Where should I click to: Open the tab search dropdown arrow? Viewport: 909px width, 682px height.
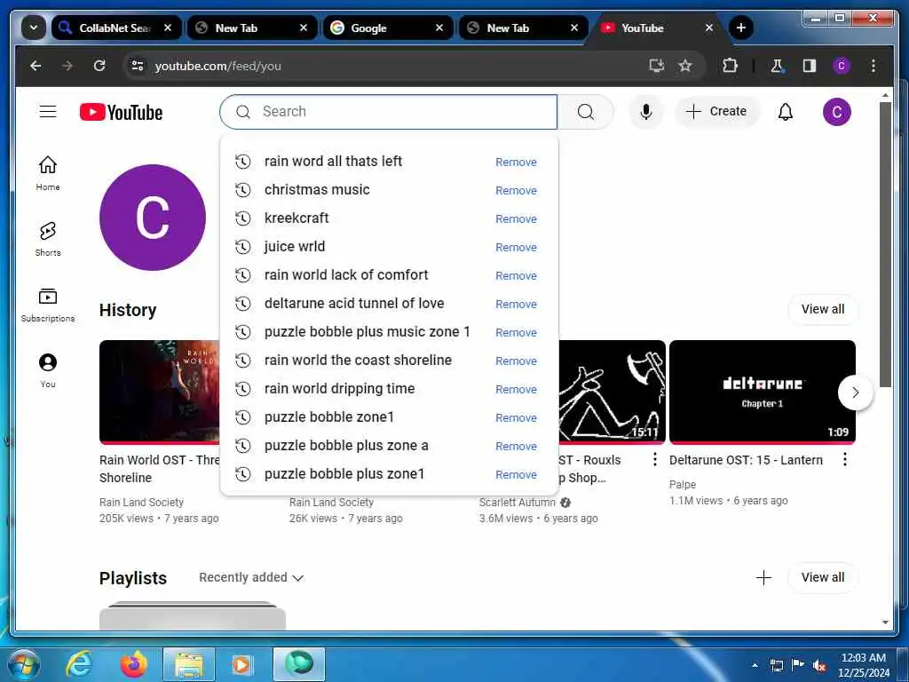click(33, 28)
